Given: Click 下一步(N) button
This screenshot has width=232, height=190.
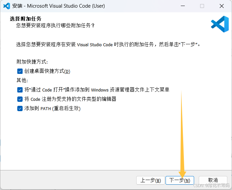Looking at the screenshot, I should coord(179,180).
